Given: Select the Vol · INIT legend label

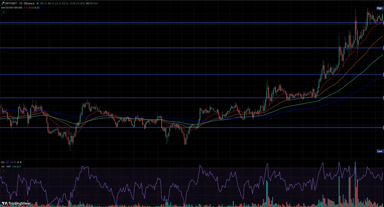Looking at the screenshot, I should [6, 166].
